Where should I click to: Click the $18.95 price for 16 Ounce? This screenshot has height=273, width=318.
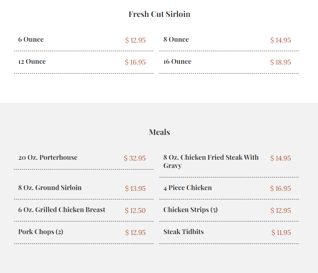[281, 62]
